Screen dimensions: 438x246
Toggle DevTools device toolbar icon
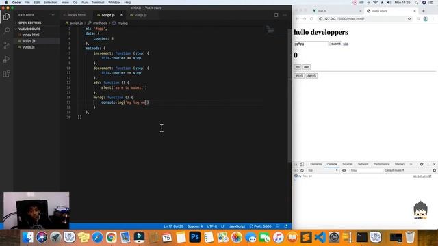point(302,164)
